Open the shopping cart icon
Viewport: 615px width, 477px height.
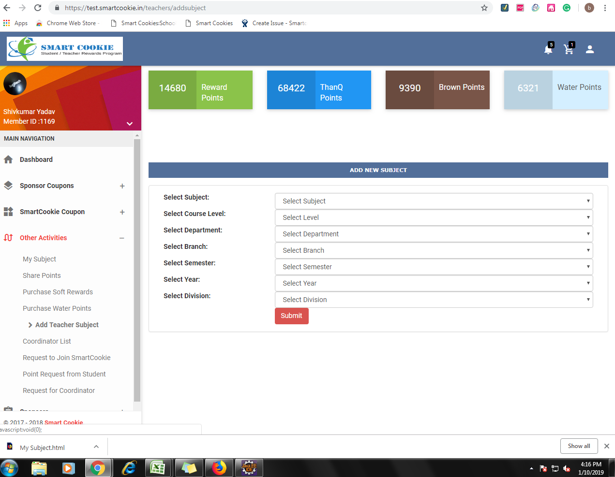tap(569, 49)
